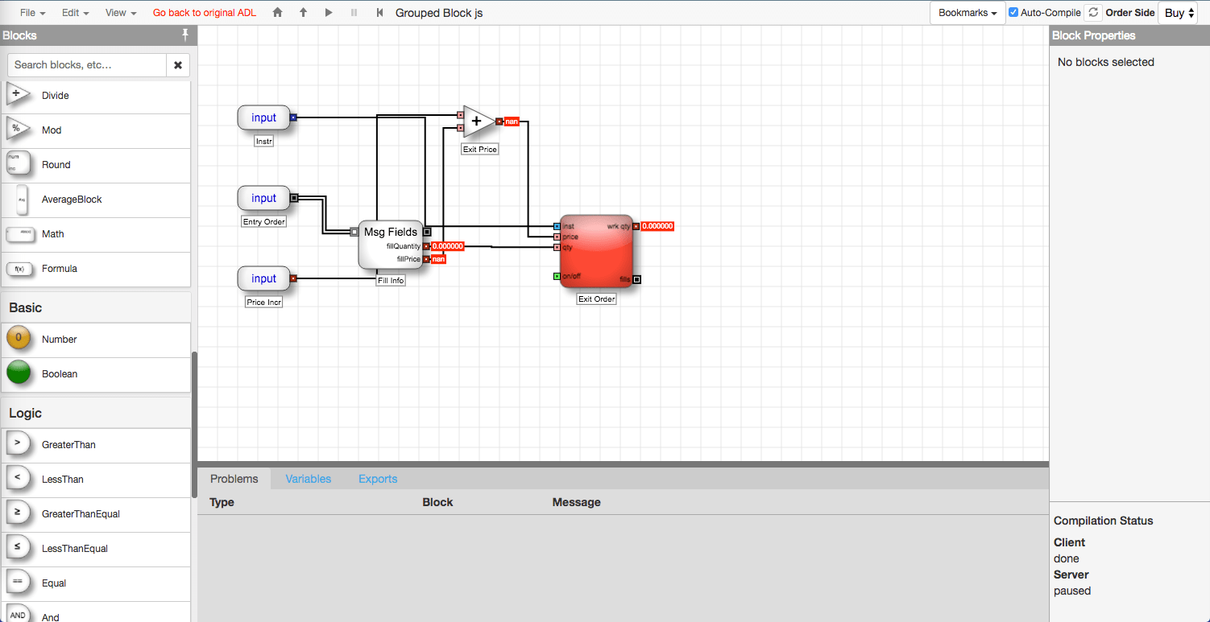Toggle the on/off port of Exit Order
The width and height of the screenshot is (1210, 622).
pyautogui.click(x=557, y=276)
